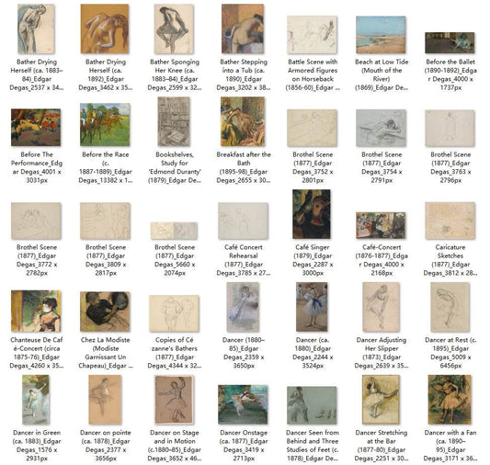Select the Café Singer (1879) image thumbnail

(x=312, y=214)
